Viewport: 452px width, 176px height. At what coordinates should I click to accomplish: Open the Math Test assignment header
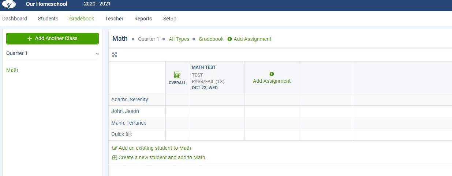click(203, 67)
